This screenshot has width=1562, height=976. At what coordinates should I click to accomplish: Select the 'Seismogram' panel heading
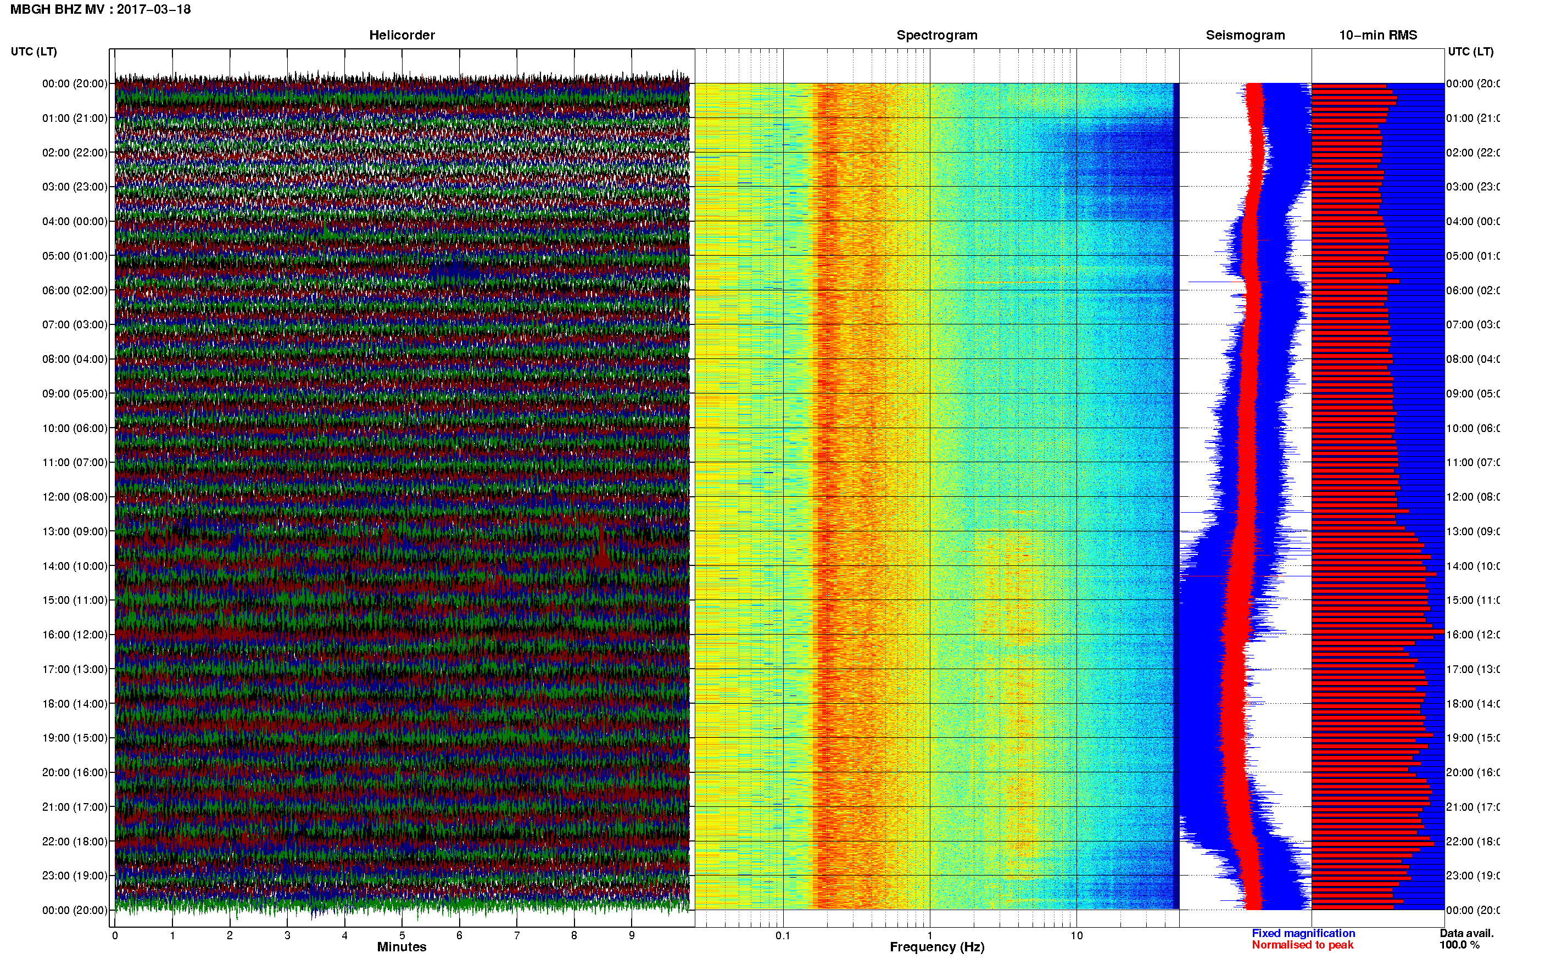coord(1246,35)
